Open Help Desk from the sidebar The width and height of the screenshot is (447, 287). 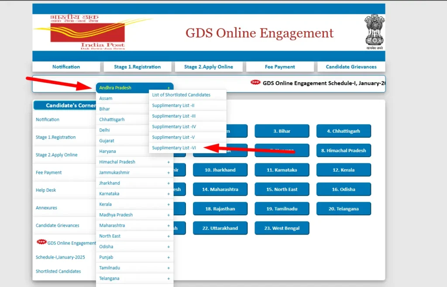(x=46, y=190)
